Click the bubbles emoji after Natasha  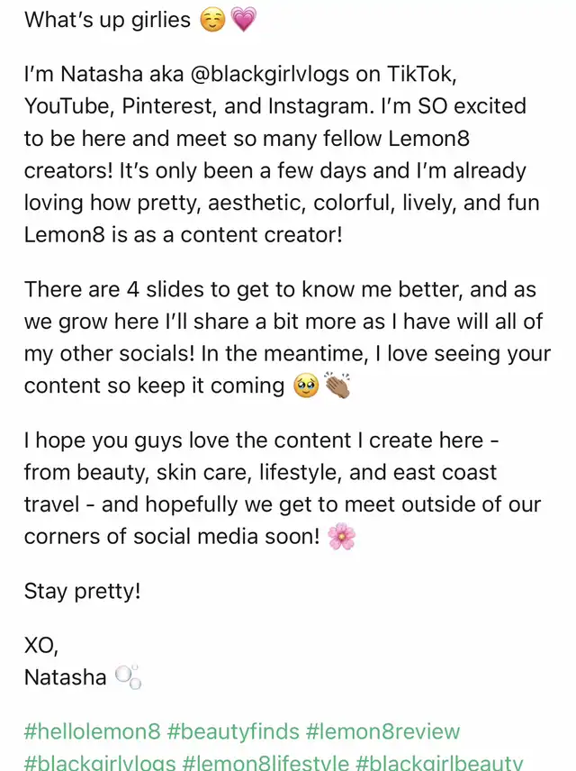pos(129,677)
